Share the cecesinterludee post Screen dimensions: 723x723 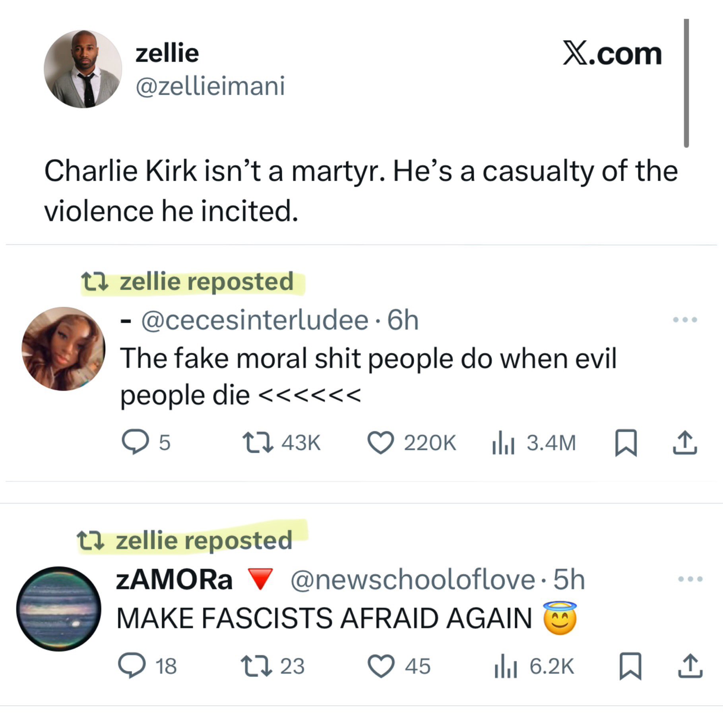(x=684, y=442)
